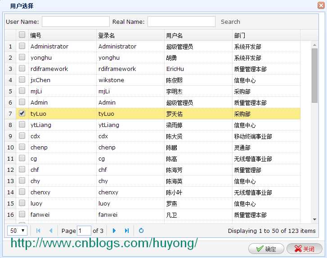Confirm selection with 确定 button
Image resolution: width=327 pixels, height=258 pixels.
(266, 249)
